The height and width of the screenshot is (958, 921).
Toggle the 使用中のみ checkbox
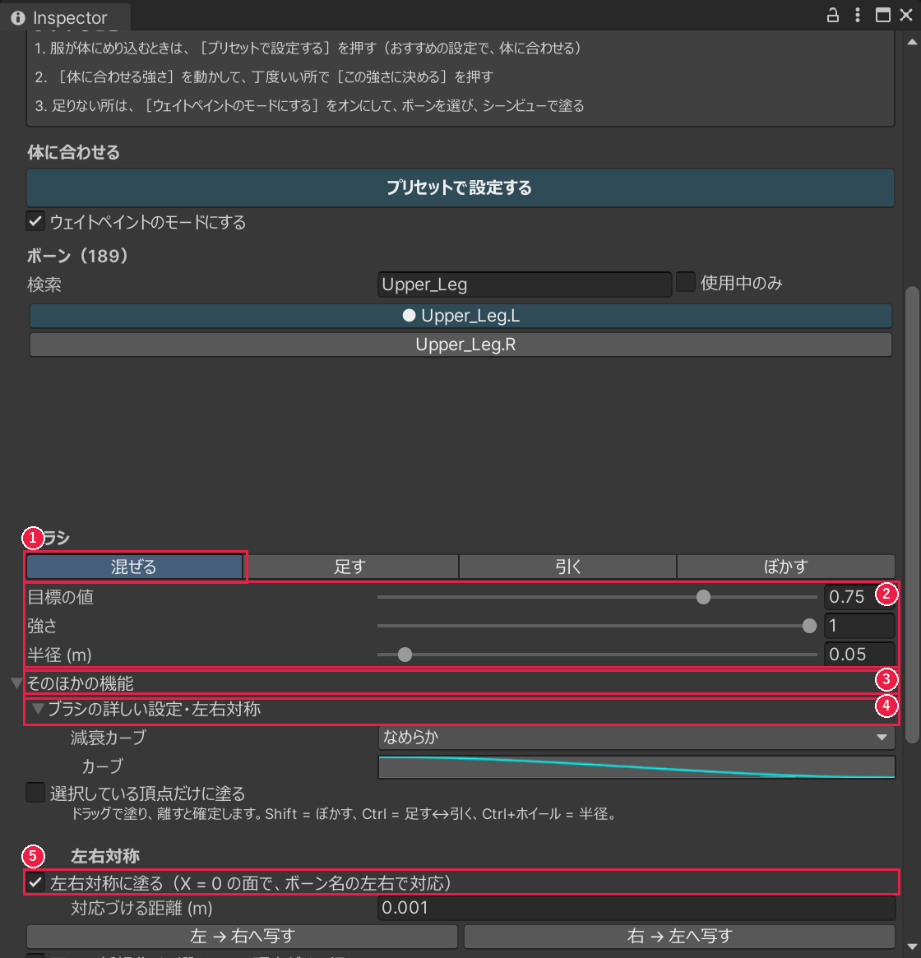coord(686,282)
